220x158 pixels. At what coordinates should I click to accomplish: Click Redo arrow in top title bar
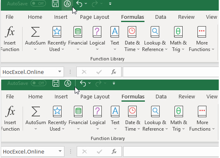pyautogui.click(x=95, y=4)
